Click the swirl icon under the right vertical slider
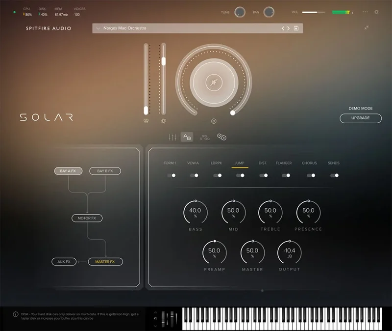This screenshot has width=392, height=331. tap(164, 121)
